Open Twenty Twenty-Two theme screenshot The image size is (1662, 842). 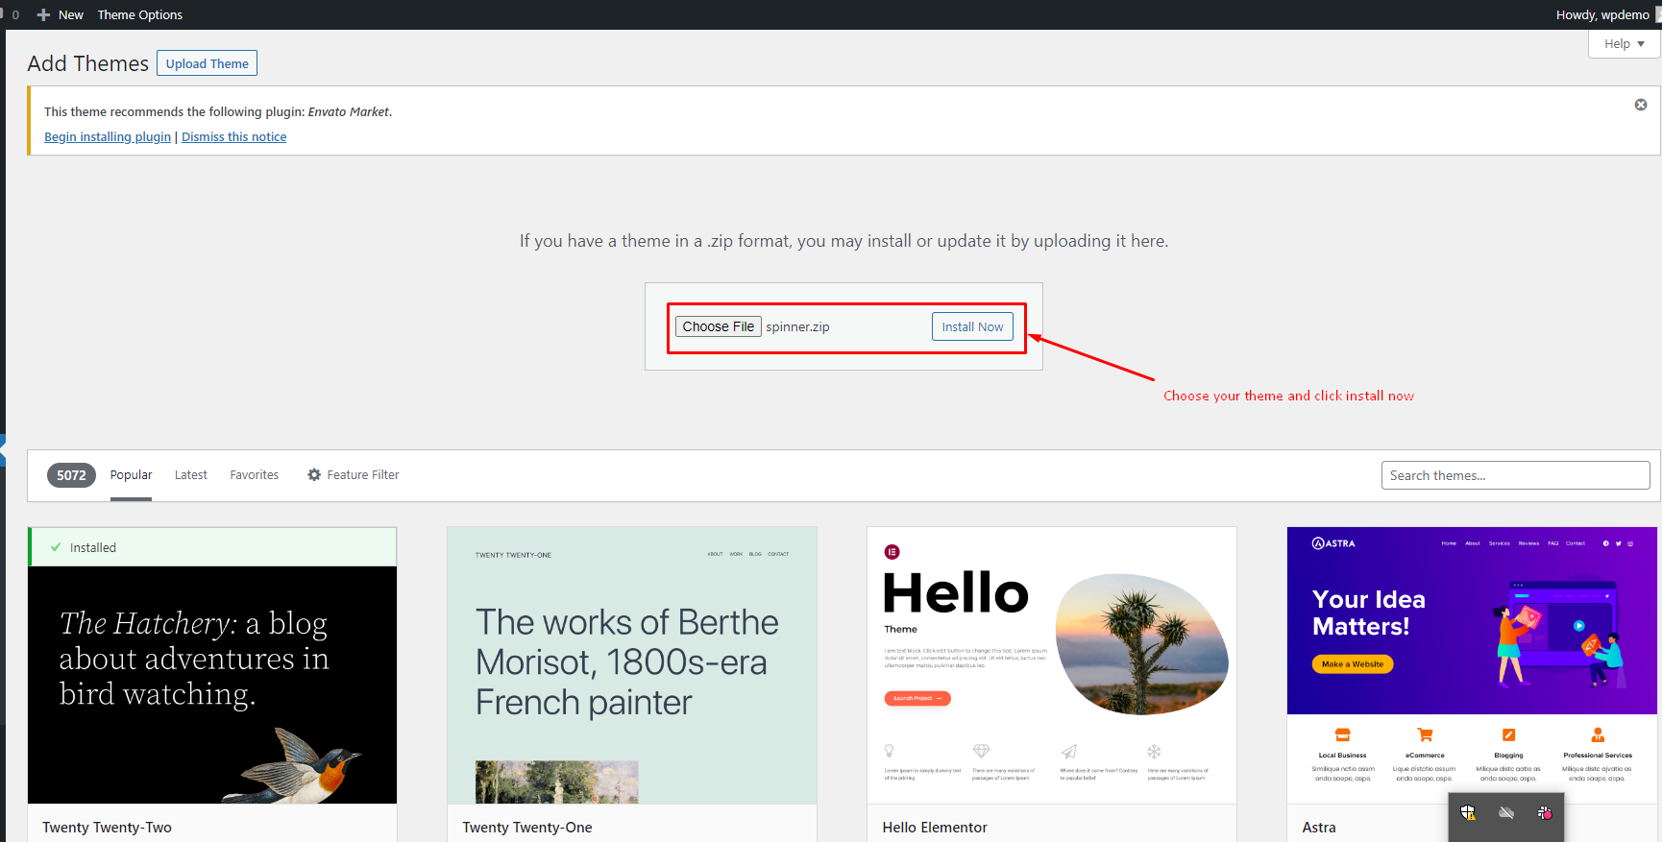click(212, 685)
